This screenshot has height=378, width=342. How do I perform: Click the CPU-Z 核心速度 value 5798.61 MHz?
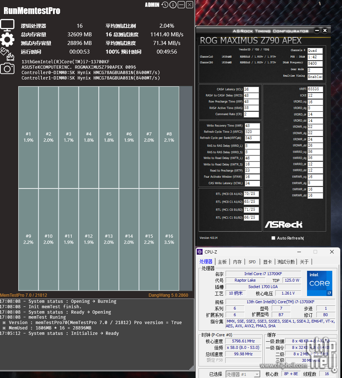pyautogui.click(x=244, y=341)
